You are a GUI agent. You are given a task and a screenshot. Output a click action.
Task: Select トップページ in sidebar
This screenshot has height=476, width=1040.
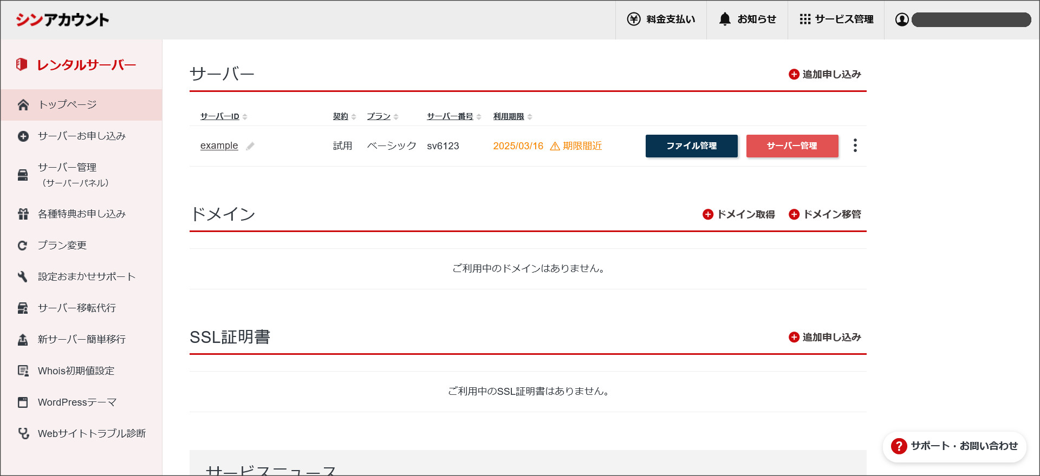click(81, 105)
